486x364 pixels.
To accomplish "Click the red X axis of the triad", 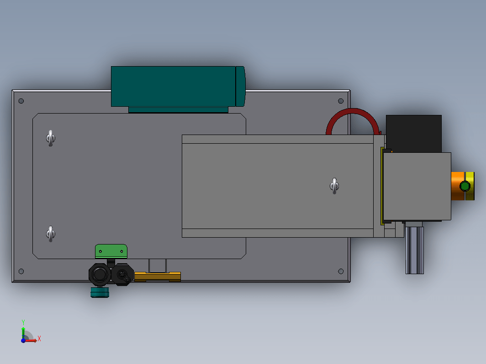I will tap(31, 340).
